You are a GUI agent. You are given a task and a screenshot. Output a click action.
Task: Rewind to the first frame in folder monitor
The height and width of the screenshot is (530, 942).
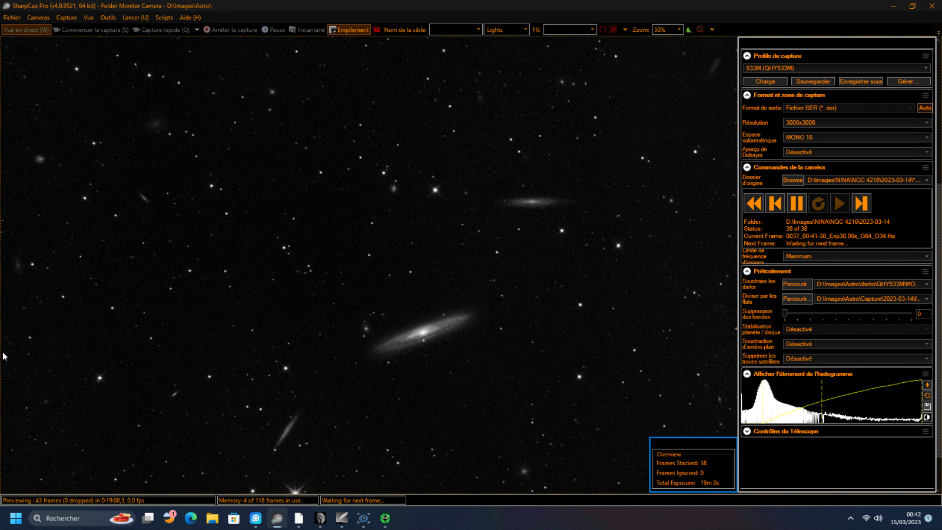click(754, 203)
